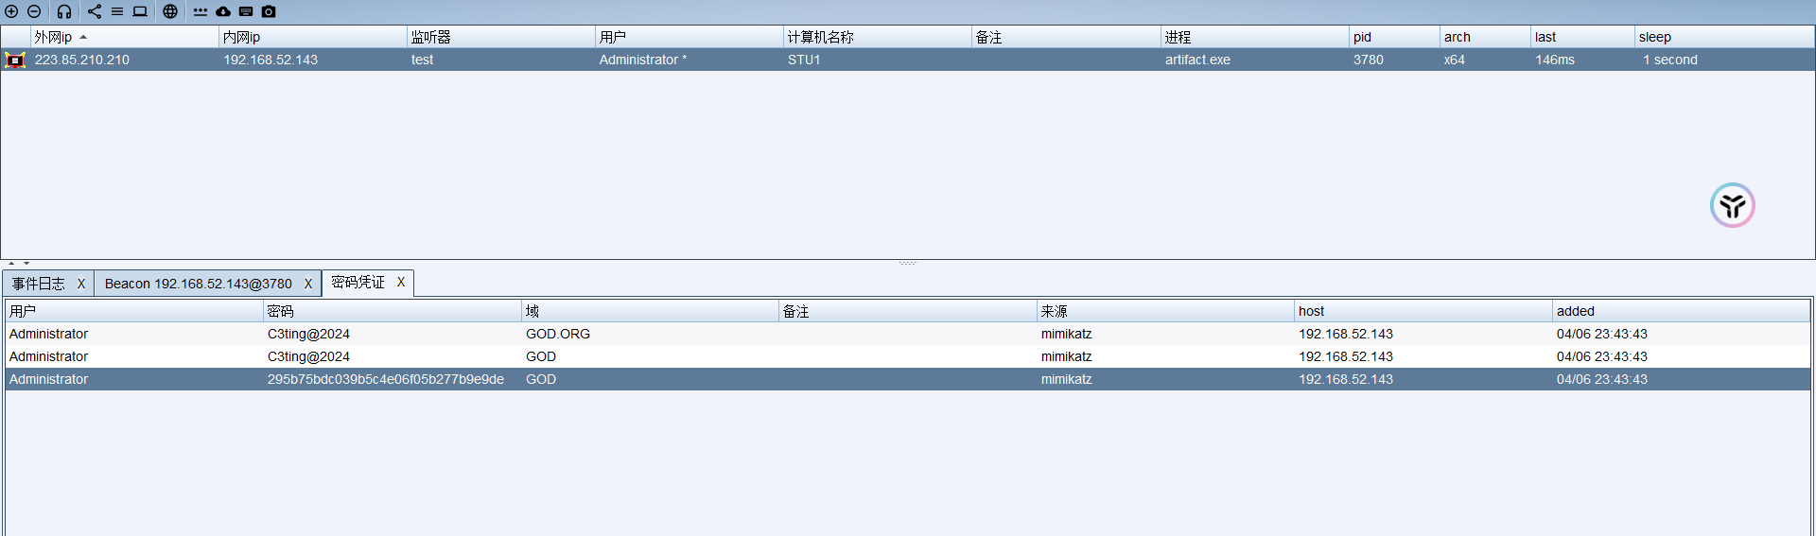The image size is (1816, 536).
Task: Click the plus (new connection) toolbar icon
Action: click(x=11, y=11)
